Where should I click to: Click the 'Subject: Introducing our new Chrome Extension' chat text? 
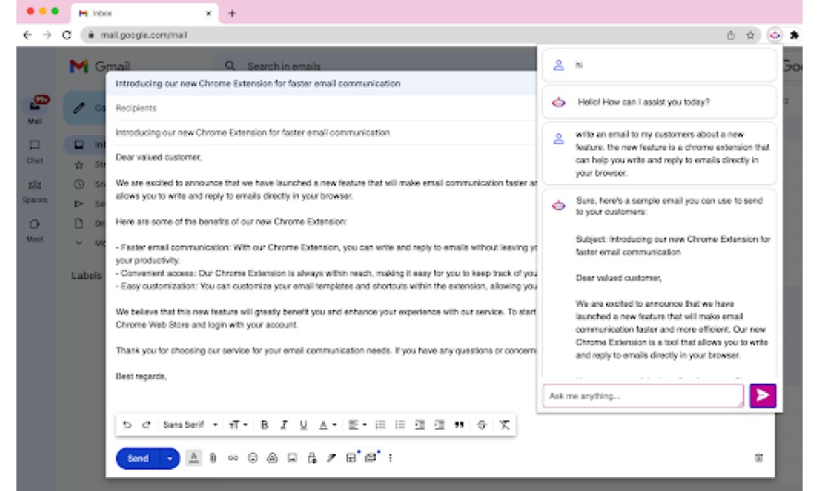(x=672, y=245)
